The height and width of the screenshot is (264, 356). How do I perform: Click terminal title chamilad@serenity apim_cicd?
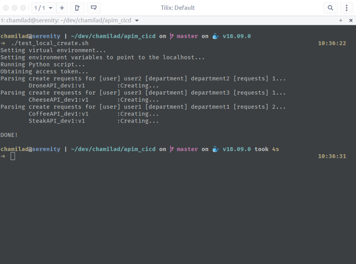pyautogui.click(x=66, y=21)
